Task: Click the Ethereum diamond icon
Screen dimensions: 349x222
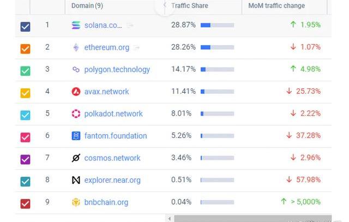Action: pyautogui.click(x=76, y=47)
